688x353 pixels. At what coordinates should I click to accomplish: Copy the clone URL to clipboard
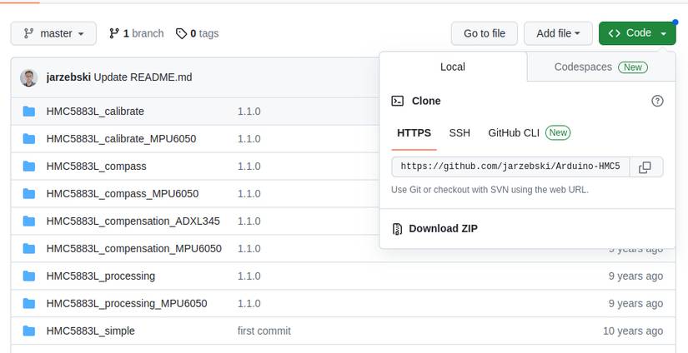click(x=645, y=167)
